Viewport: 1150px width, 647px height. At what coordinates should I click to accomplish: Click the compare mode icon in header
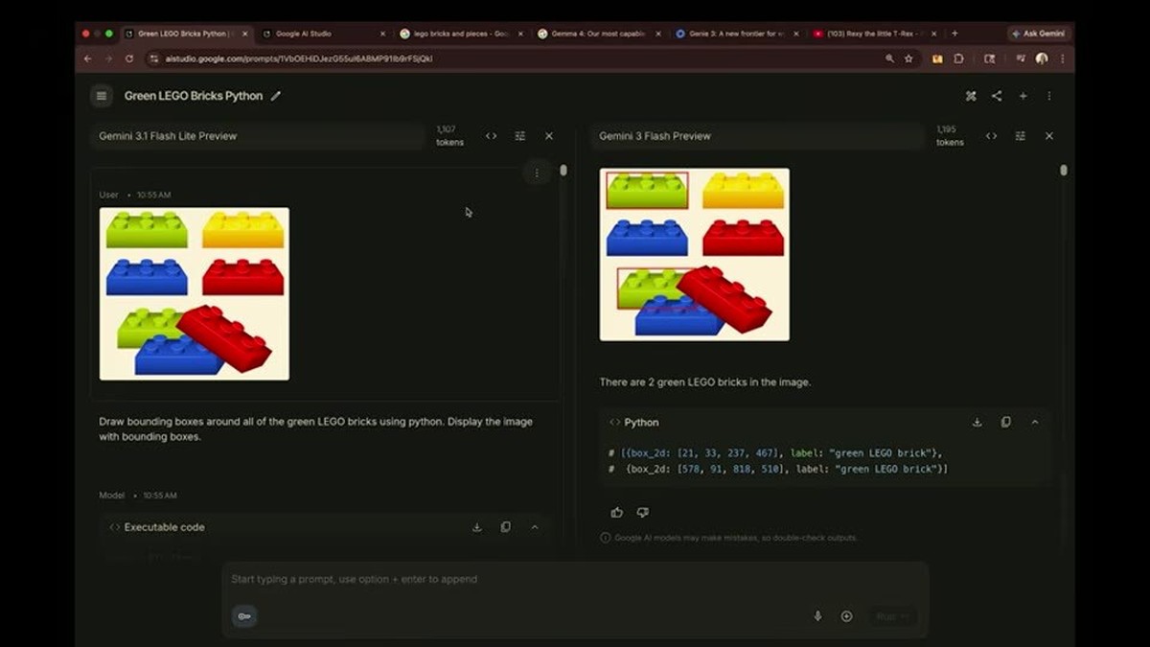970,96
